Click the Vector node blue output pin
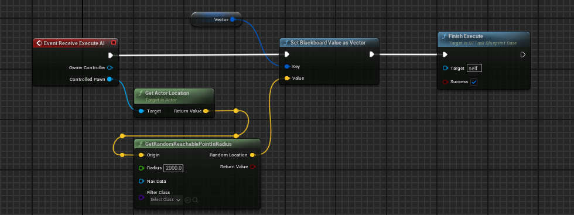This screenshot has width=574, height=215. pos(233,19)
